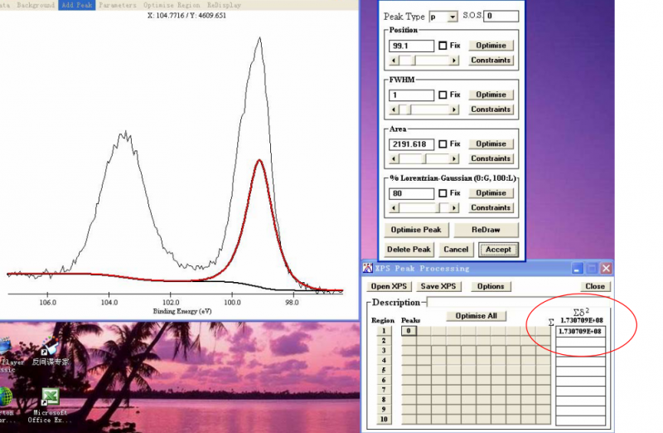This screenshot has width=663, height=433.
Task: Tick the Position Fix checkbox
Action: [x=443, y=46]
